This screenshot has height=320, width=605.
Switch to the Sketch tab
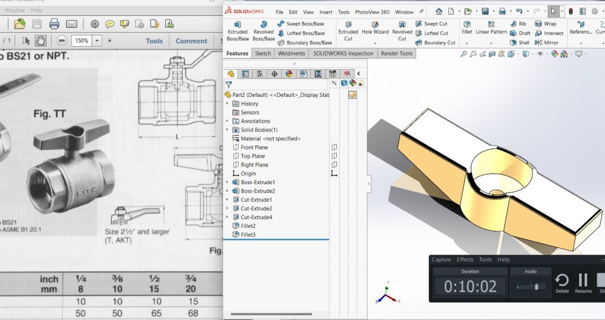point(263,53)
